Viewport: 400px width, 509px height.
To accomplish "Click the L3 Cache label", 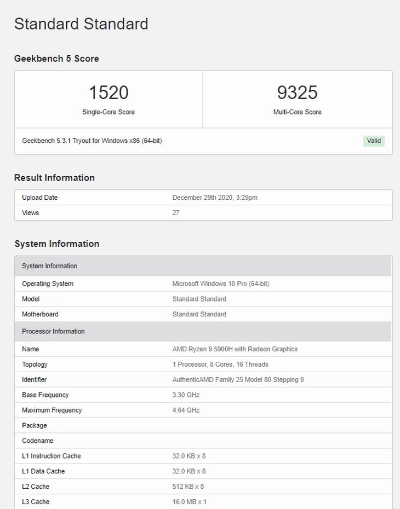I will [36, 501].
